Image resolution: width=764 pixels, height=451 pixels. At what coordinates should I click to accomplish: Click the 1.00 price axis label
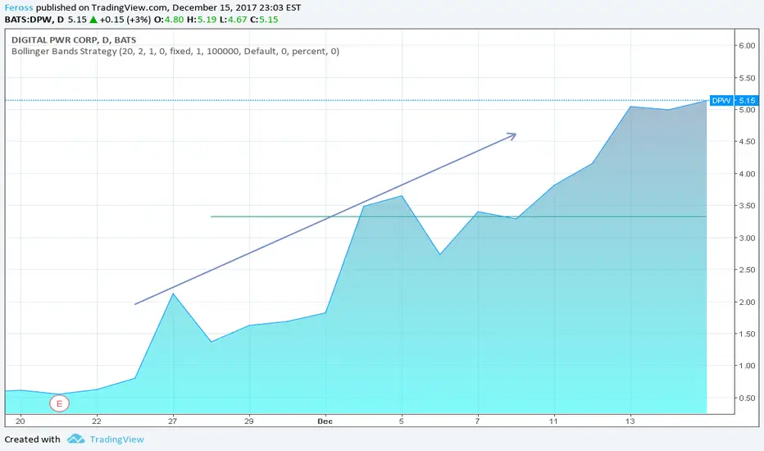[747, 366]
